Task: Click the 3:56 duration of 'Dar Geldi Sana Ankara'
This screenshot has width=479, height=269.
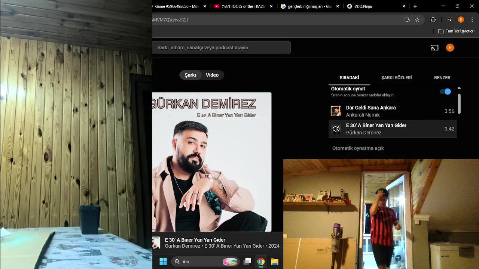Action: pyautogui.click(x=449, y=111)
